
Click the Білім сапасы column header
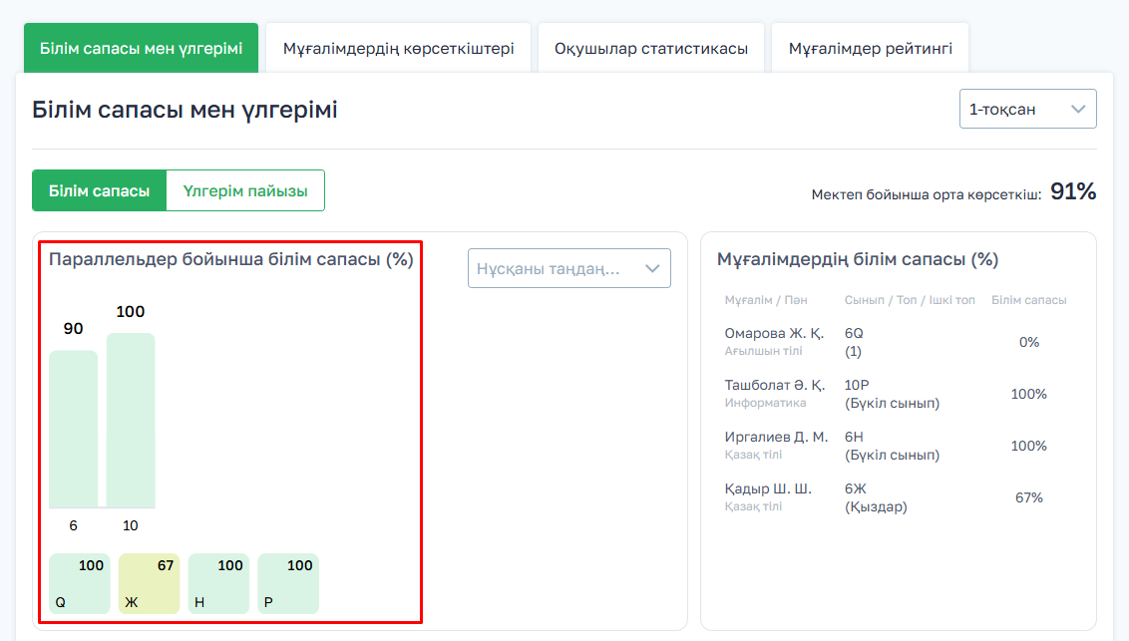pos(1028,300)
